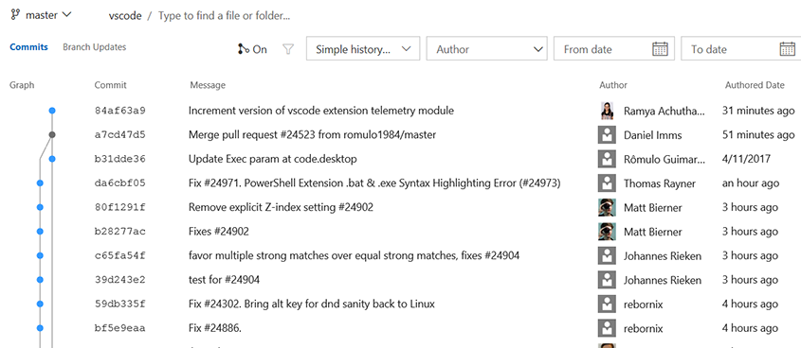Image resolution: width=801 pixels, height=348 pixels.
Task: Open commit 84af63a9 hash link
Action: (x=120, y=111)
